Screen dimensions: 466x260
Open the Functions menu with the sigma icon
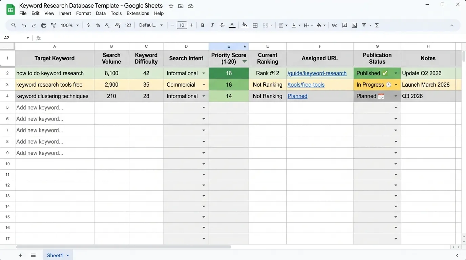(x=377, y=25)
